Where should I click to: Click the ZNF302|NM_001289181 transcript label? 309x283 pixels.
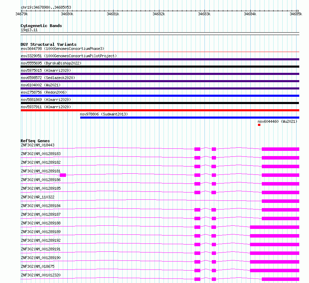[x=41, y=171]
